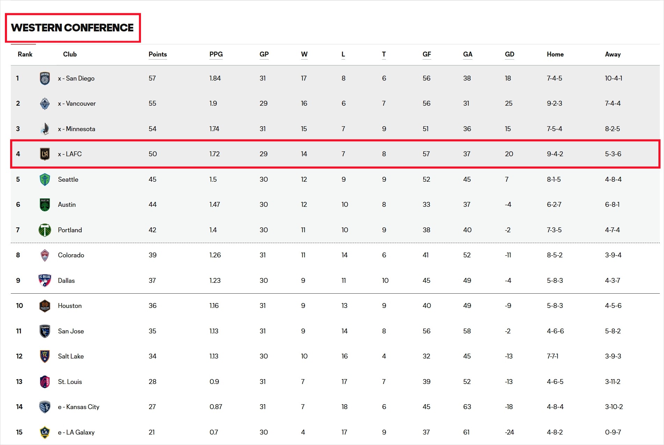664x445 pixels.
Task: Open the St. Louis City crest
Action: point(45,382)
